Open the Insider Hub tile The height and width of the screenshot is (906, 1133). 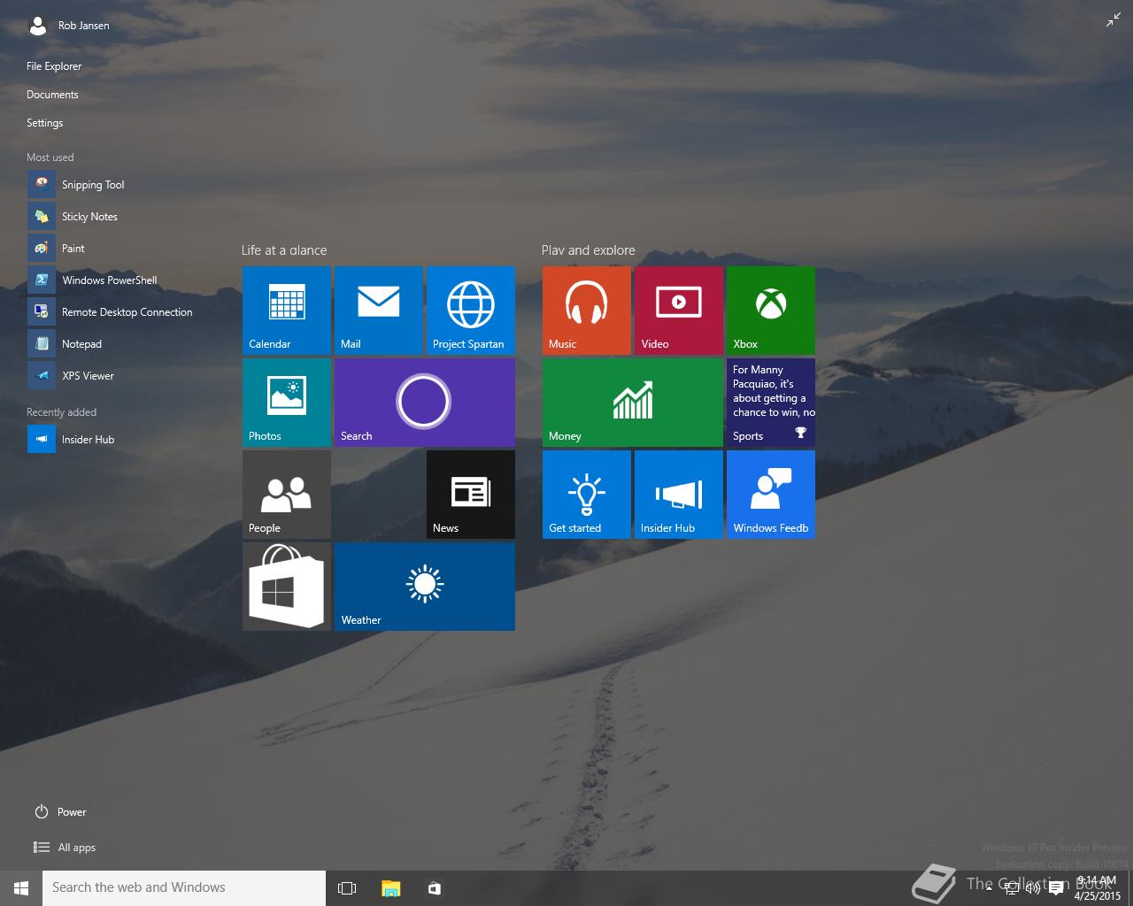point(679,495)
